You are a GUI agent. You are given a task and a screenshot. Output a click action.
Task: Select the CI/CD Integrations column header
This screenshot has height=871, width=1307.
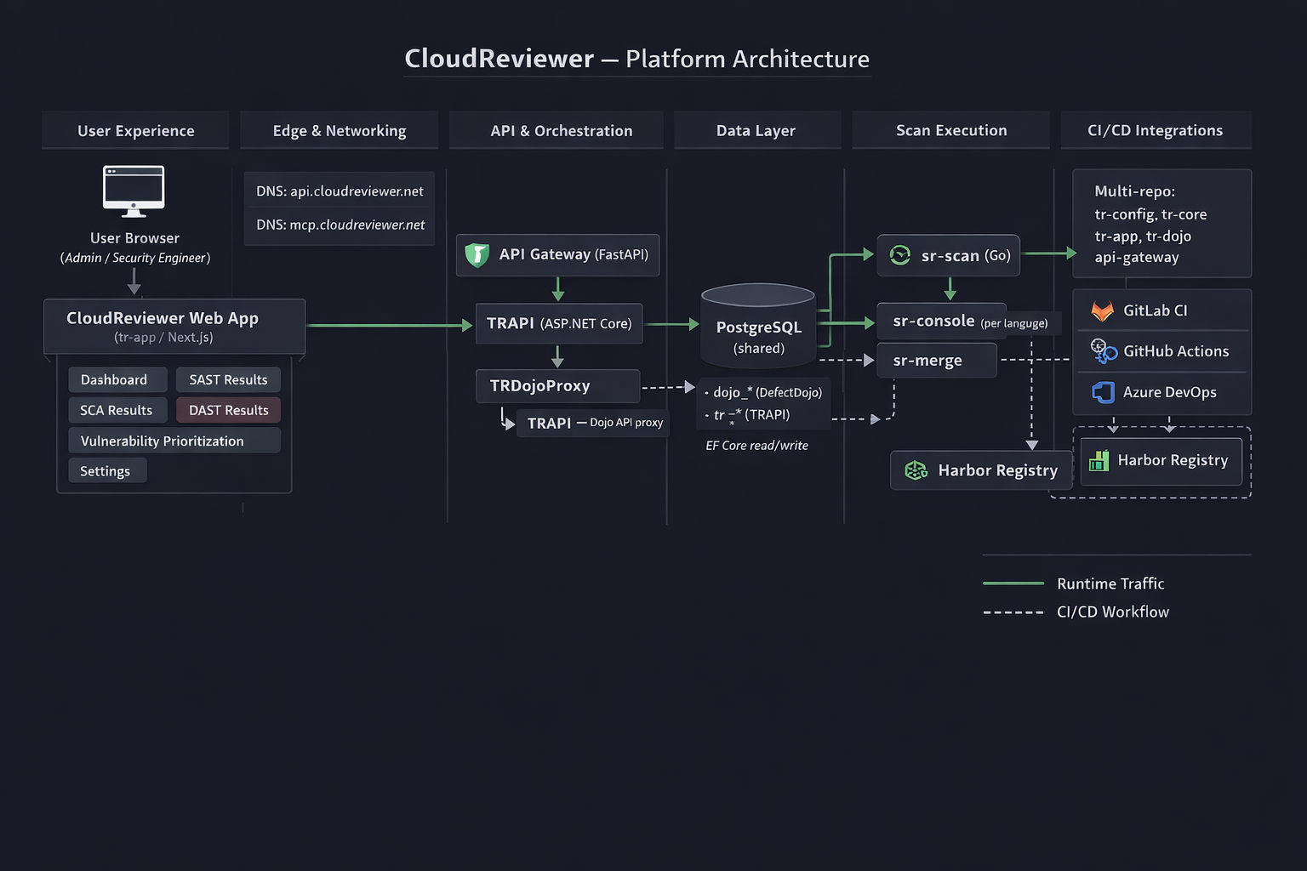pyautogui.click(x=1155, y=130)
